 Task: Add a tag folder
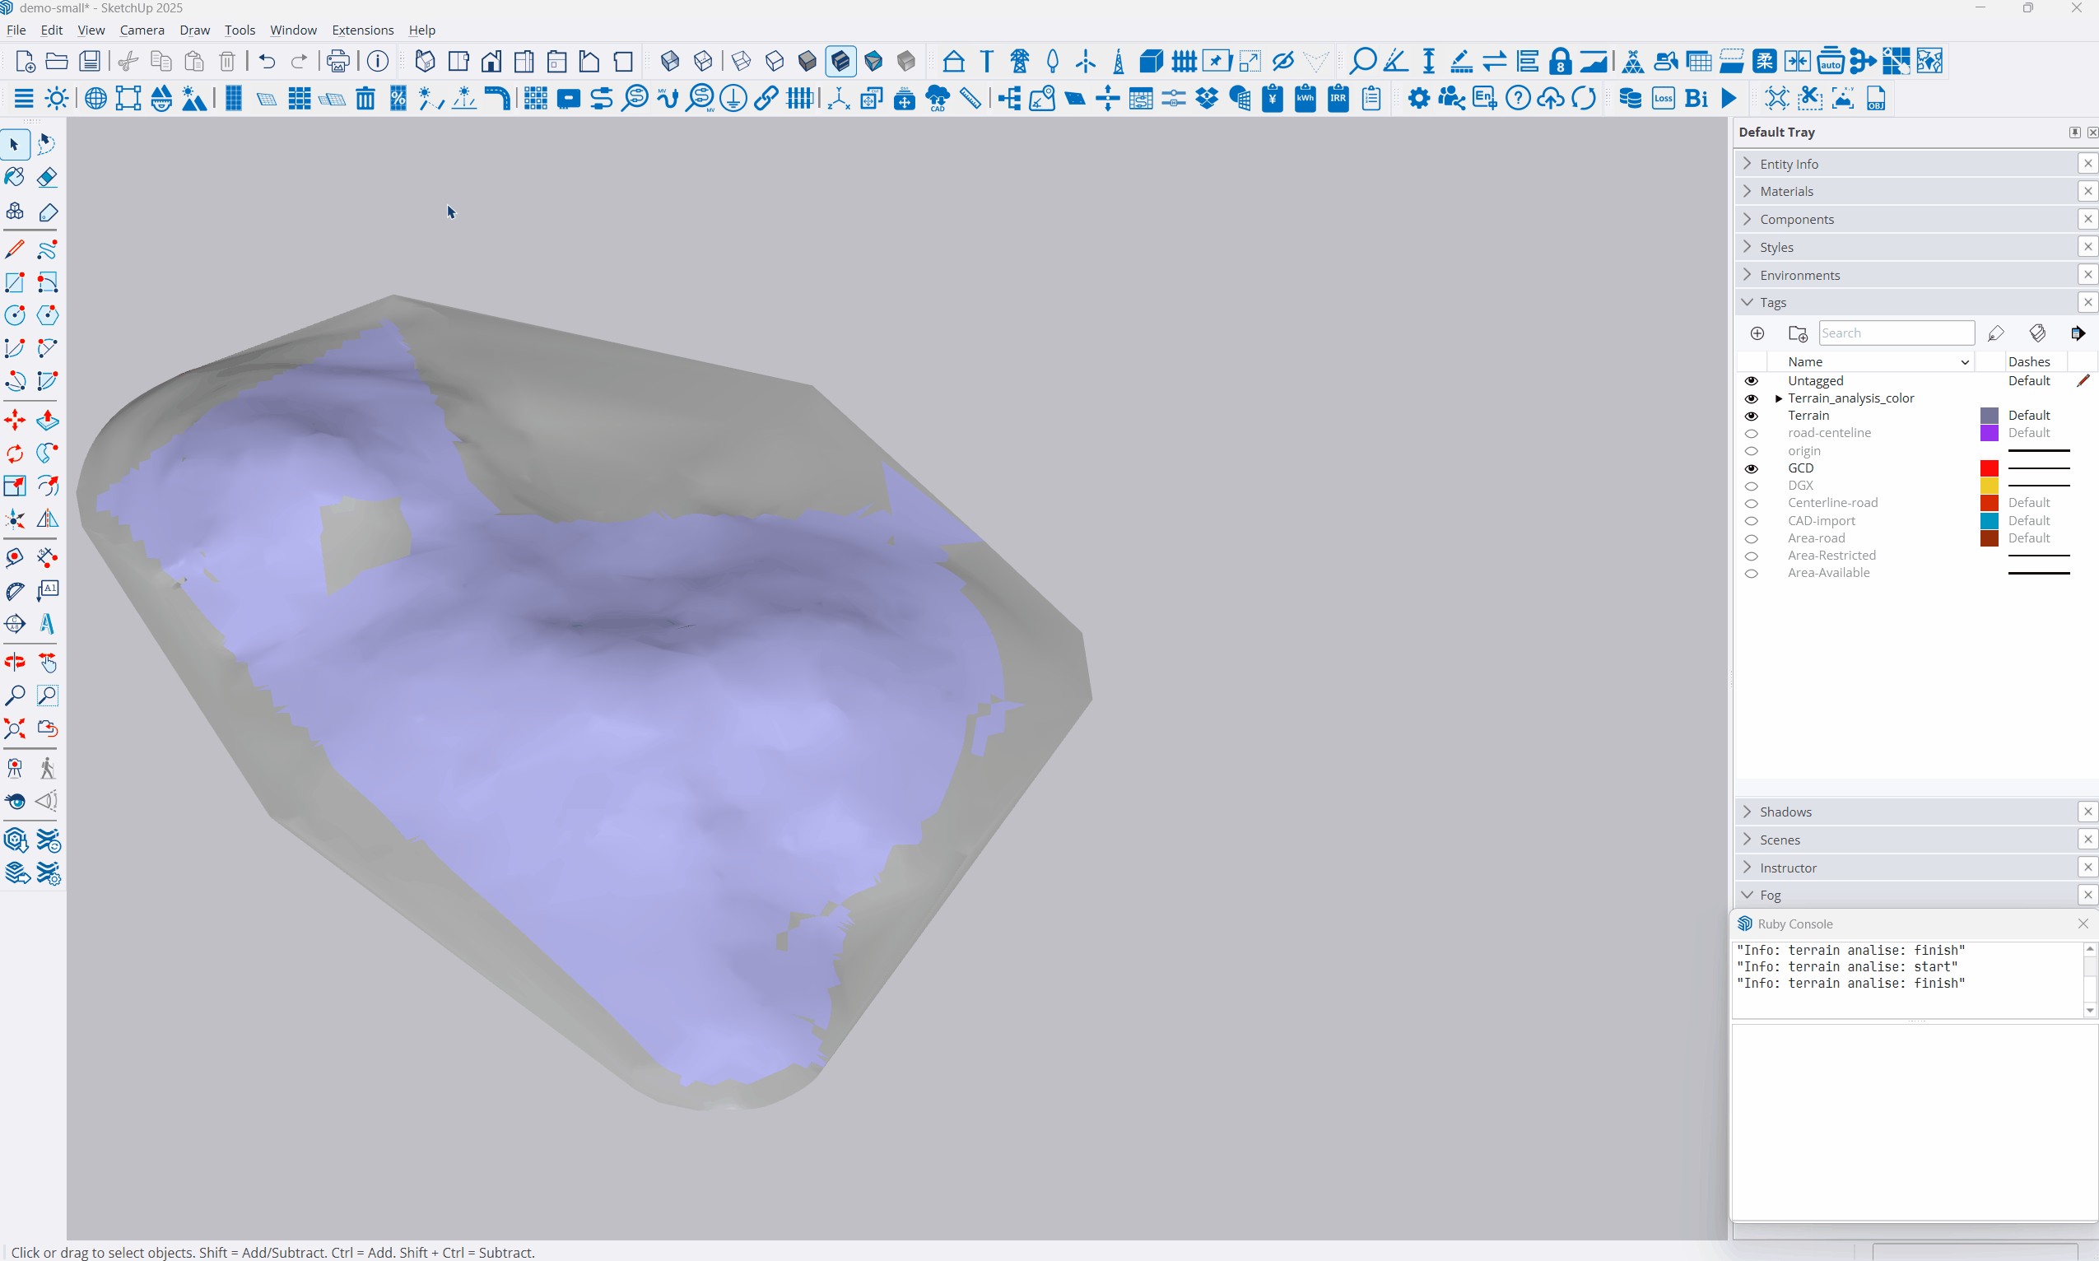click(x=1798, y=333)
